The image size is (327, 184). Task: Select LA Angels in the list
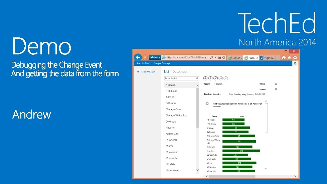(180, 140)
